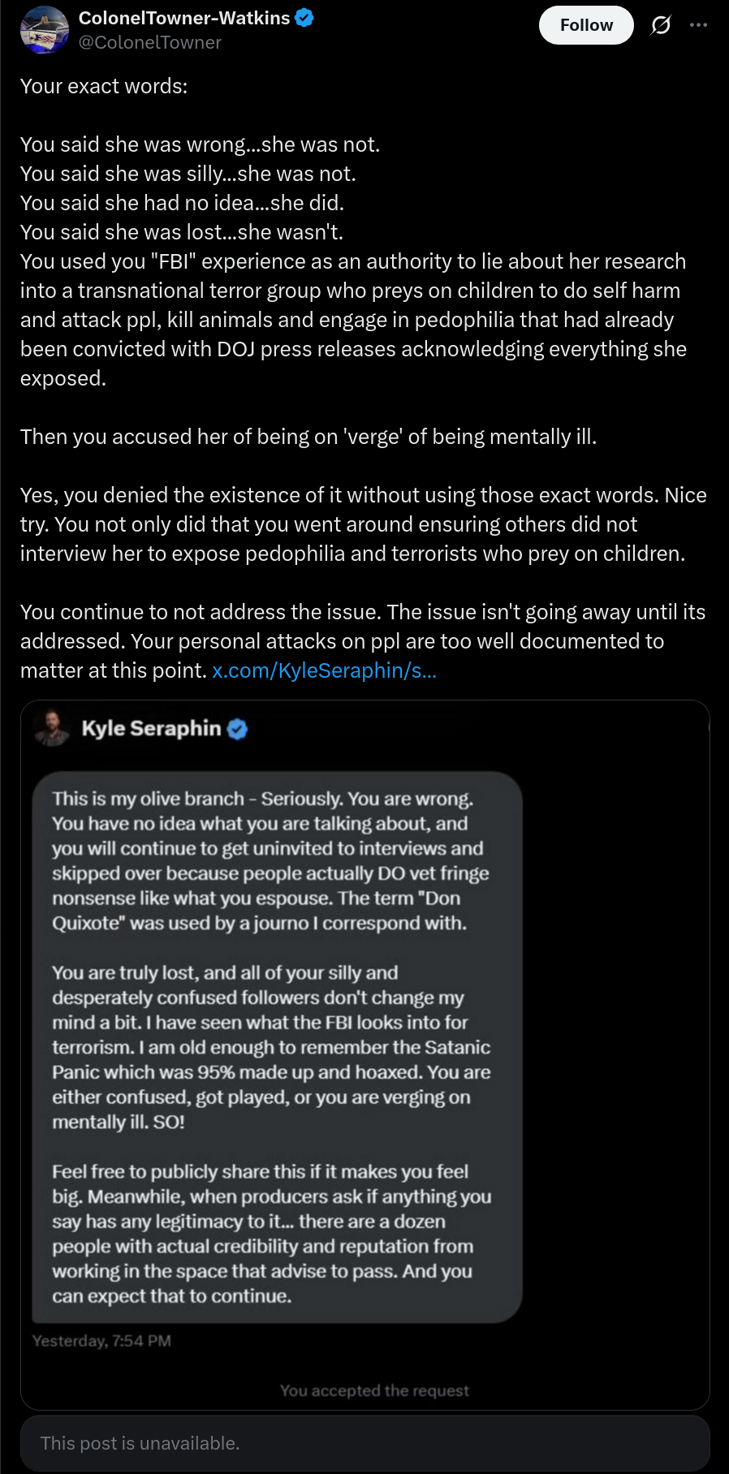Click ColonelTowner-Watkins profile avatar
Image resolution: width=729 pixels, height=1474 pixels.
[x=44, y=30]
